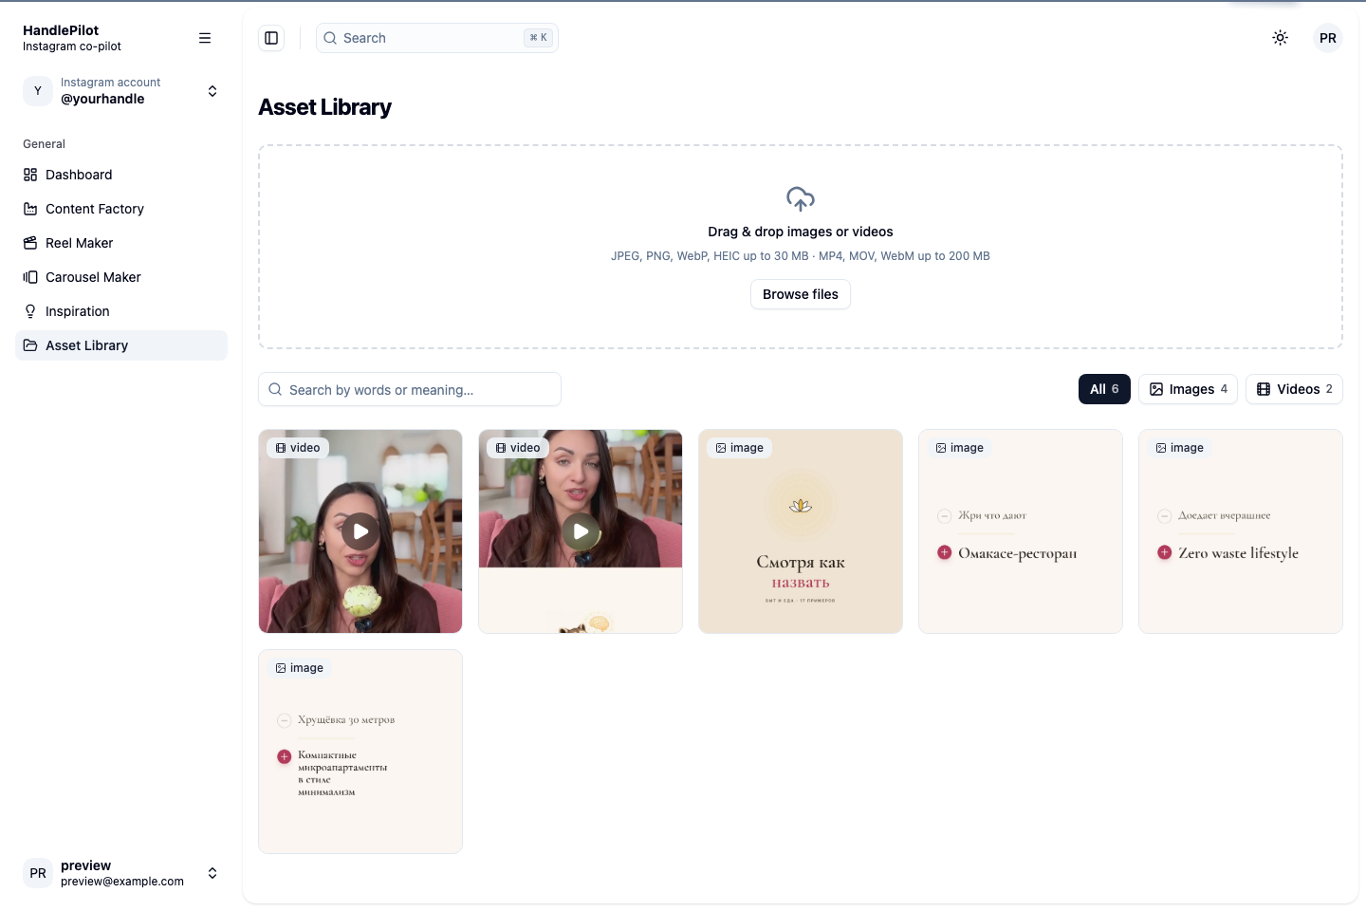
Task: Click image badge on 'Хрущёвка' card
Action: coord(299,668)
